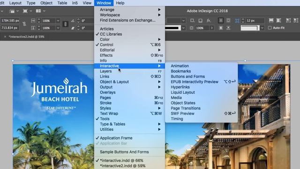Open the View Options icon in app bar

tap(12, 11)
